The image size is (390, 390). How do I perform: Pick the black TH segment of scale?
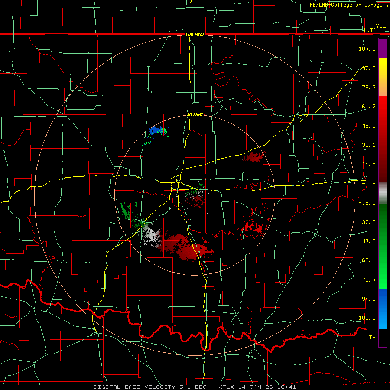point(383,338)
